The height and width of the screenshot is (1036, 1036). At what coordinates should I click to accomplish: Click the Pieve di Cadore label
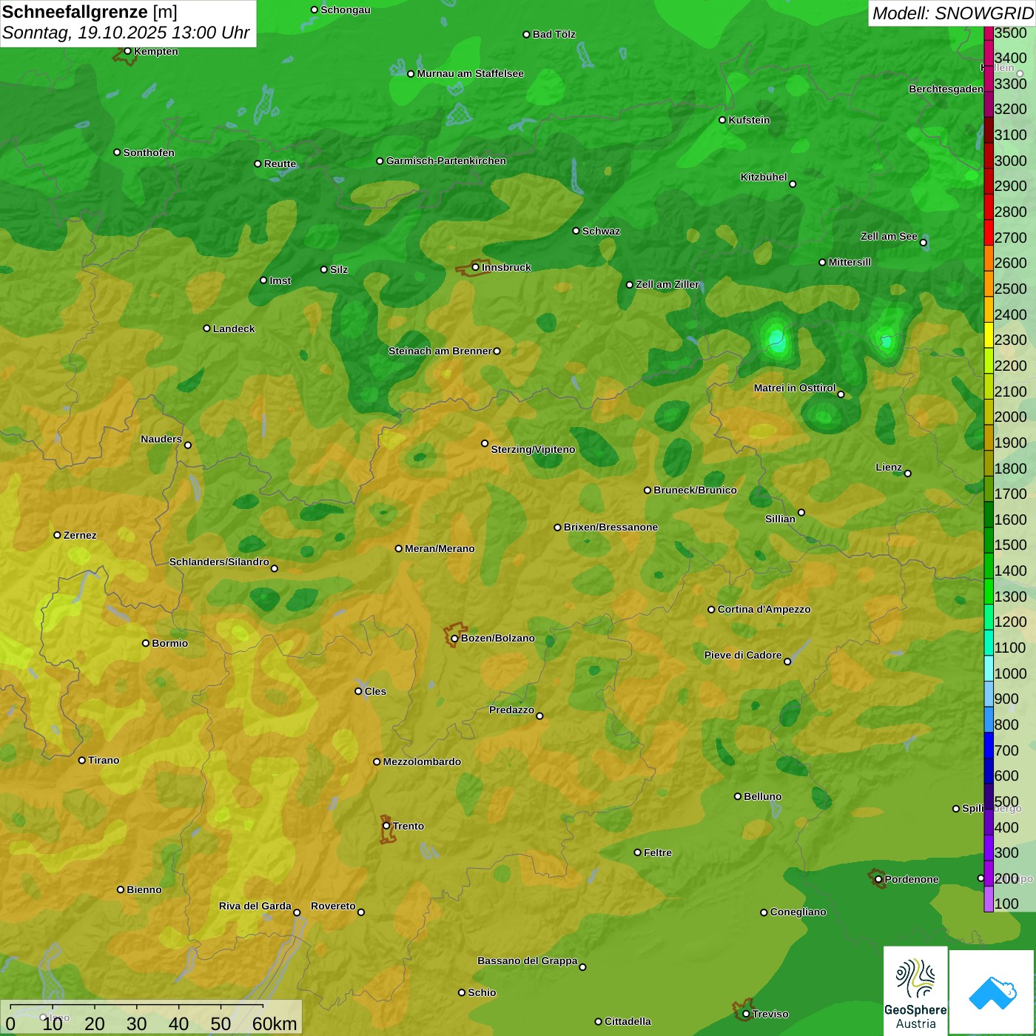point(742,655)
